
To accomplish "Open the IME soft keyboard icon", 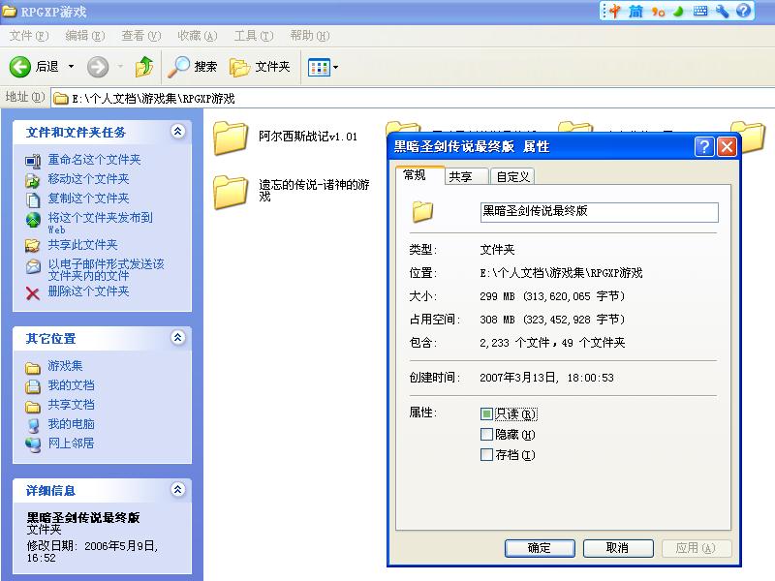I will [x=700, y=11].
